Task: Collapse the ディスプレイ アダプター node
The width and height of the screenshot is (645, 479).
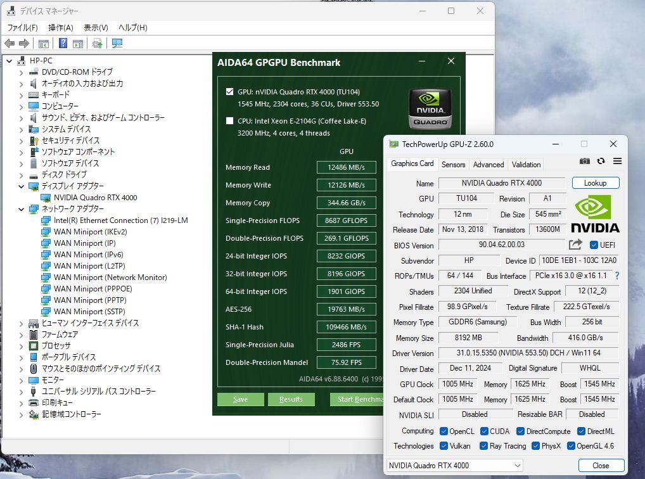Action: [21, 186]
